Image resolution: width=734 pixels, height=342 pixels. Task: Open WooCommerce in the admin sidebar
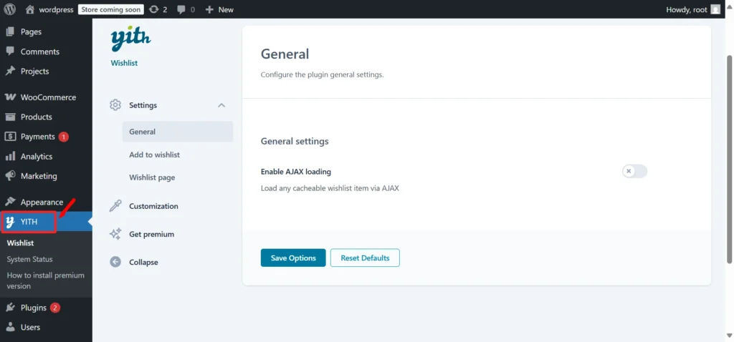pyautogui.click(x=47, y=97)
